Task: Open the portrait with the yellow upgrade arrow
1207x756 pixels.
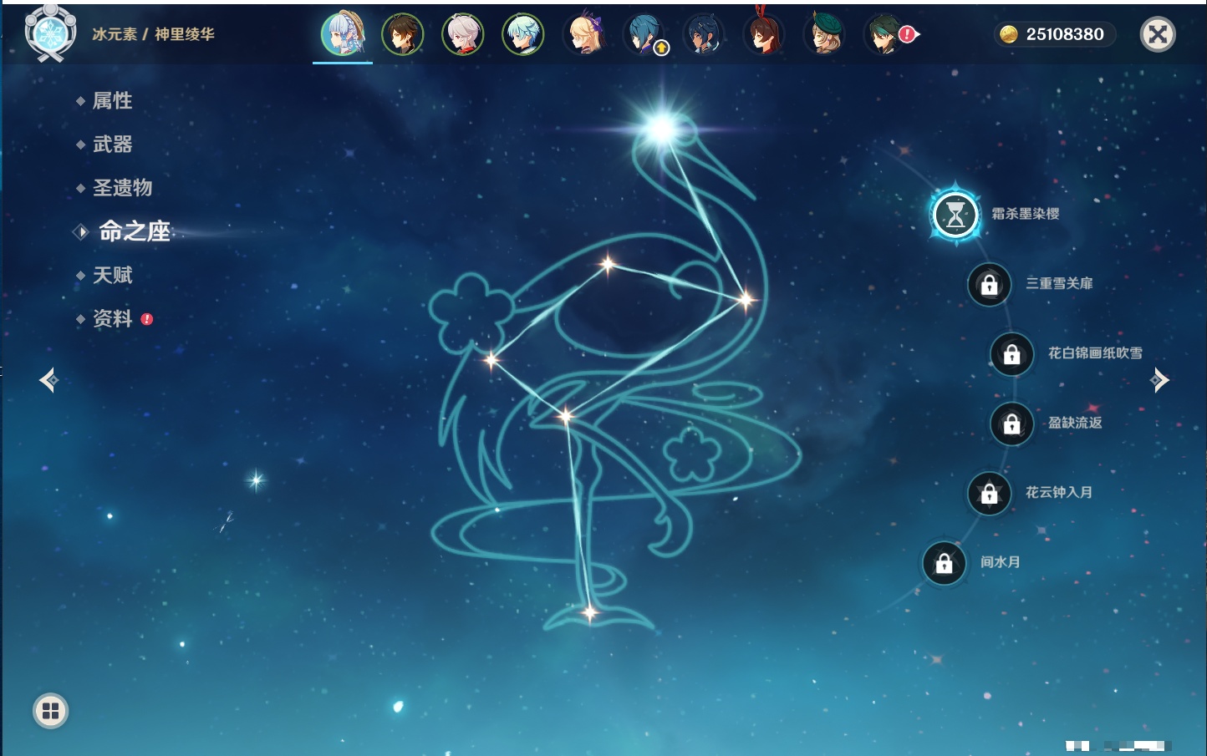Action: [644, 34]
